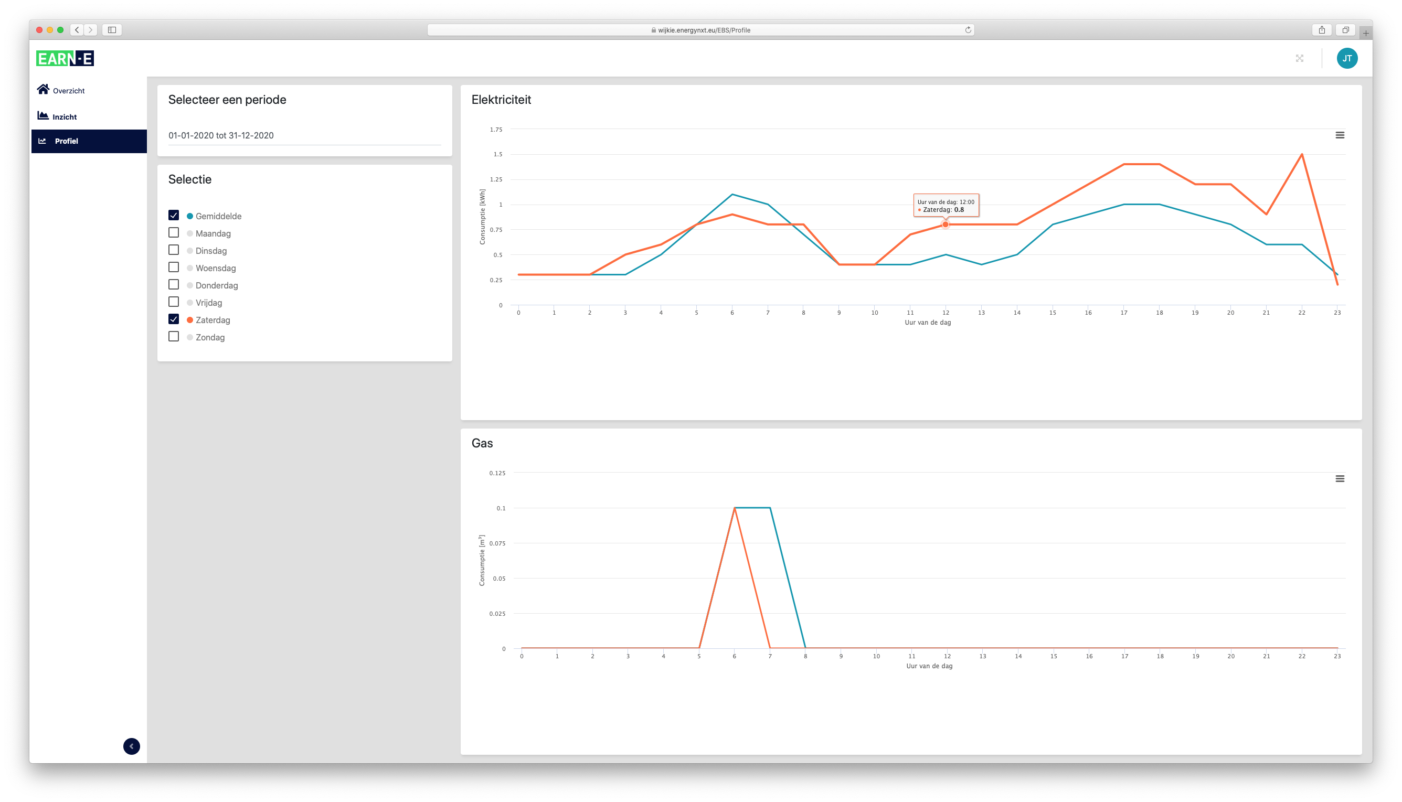Open Elektriciteit chart hamburger menu

(1339, 135)
